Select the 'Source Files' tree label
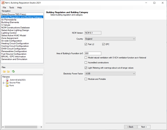Viewport: 167px width, 130px height. 15,83
